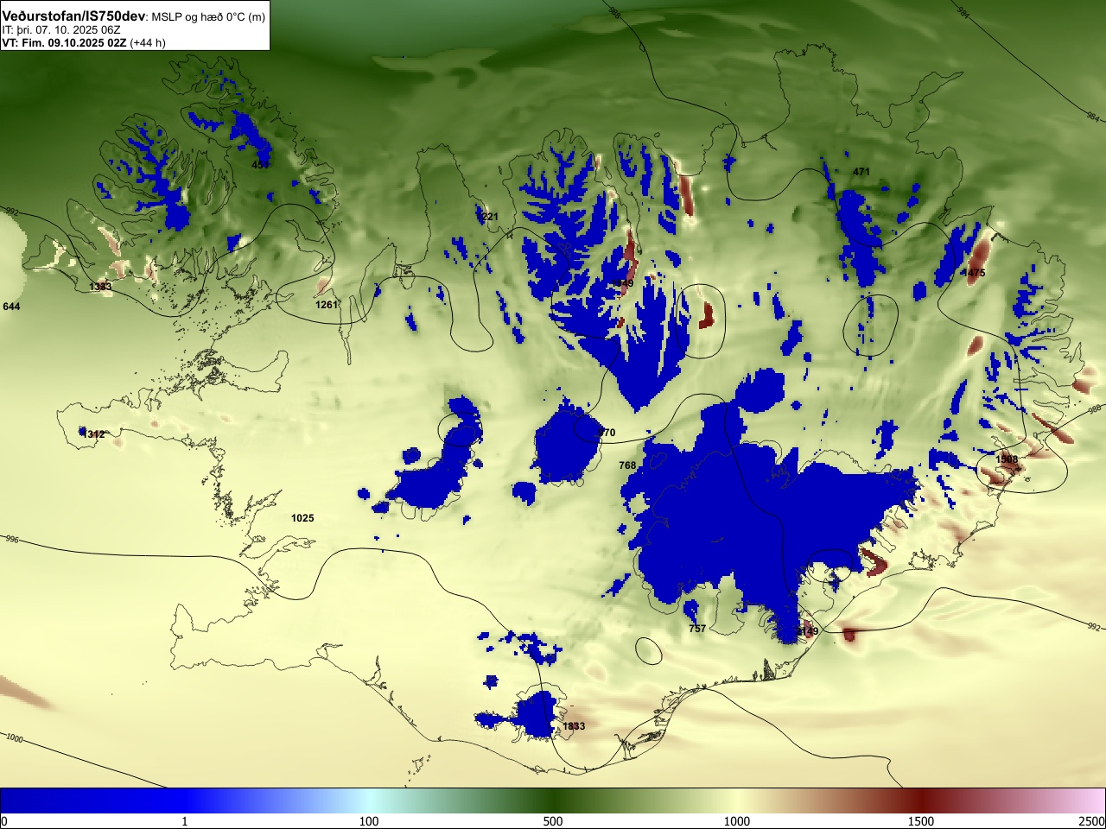1106x829 pixels.
Task: Click the map value '1333'
Action: point(100,287)
